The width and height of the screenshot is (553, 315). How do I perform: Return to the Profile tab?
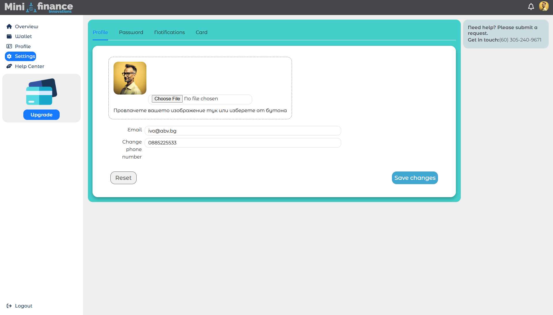point(100,32)
